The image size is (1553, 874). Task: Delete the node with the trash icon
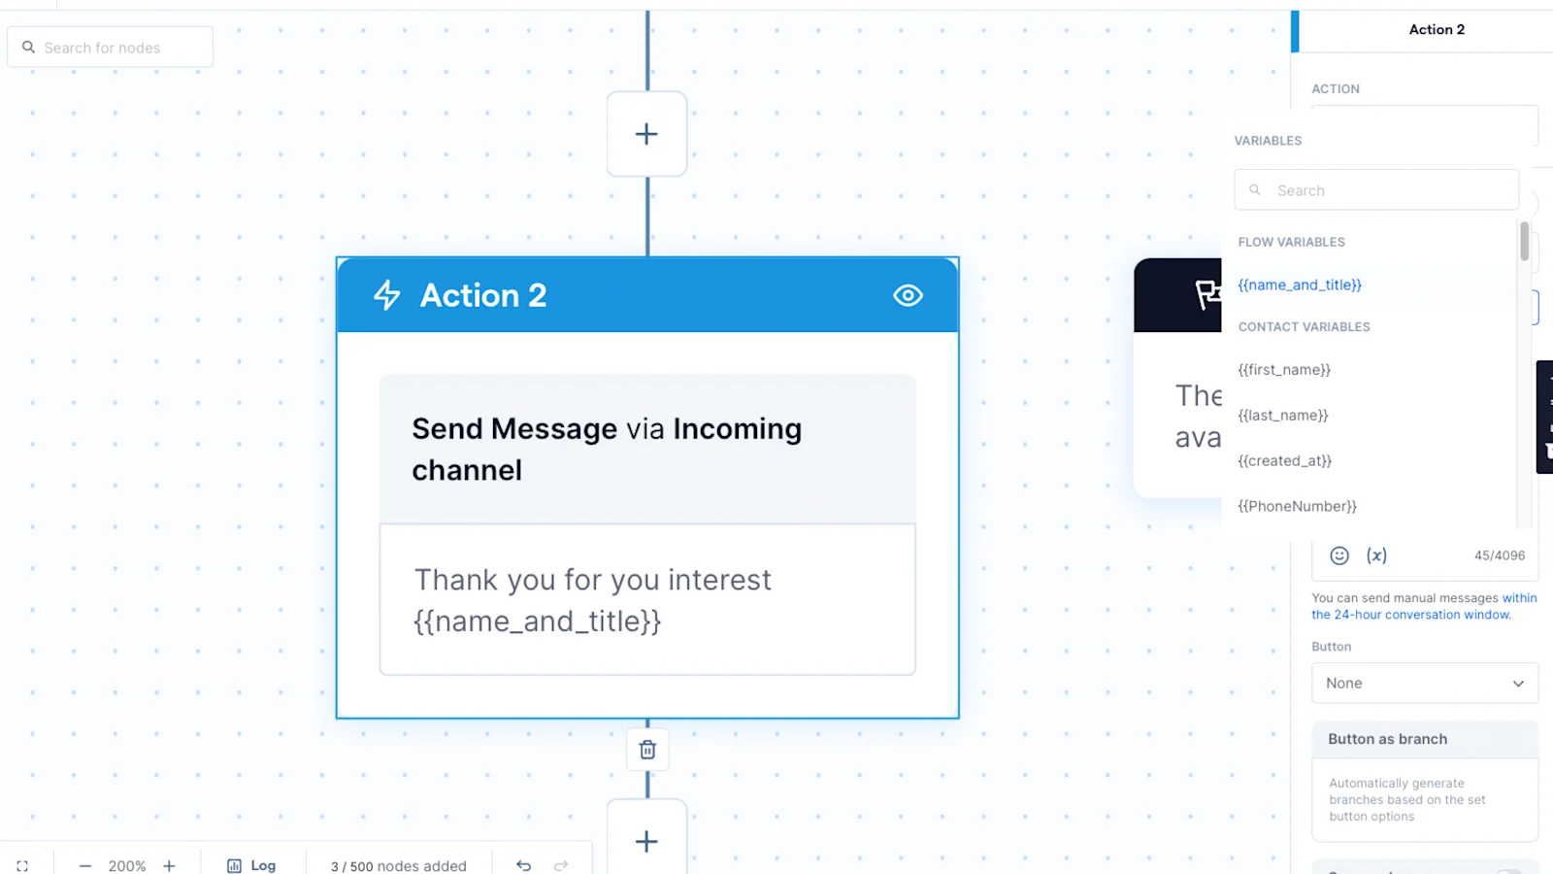pyautogui.click(x=646, y=749)
